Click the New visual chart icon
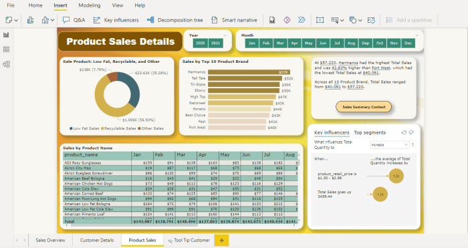Image resolution: width=468 pixels, height=248 pixels. click(30, 20)
